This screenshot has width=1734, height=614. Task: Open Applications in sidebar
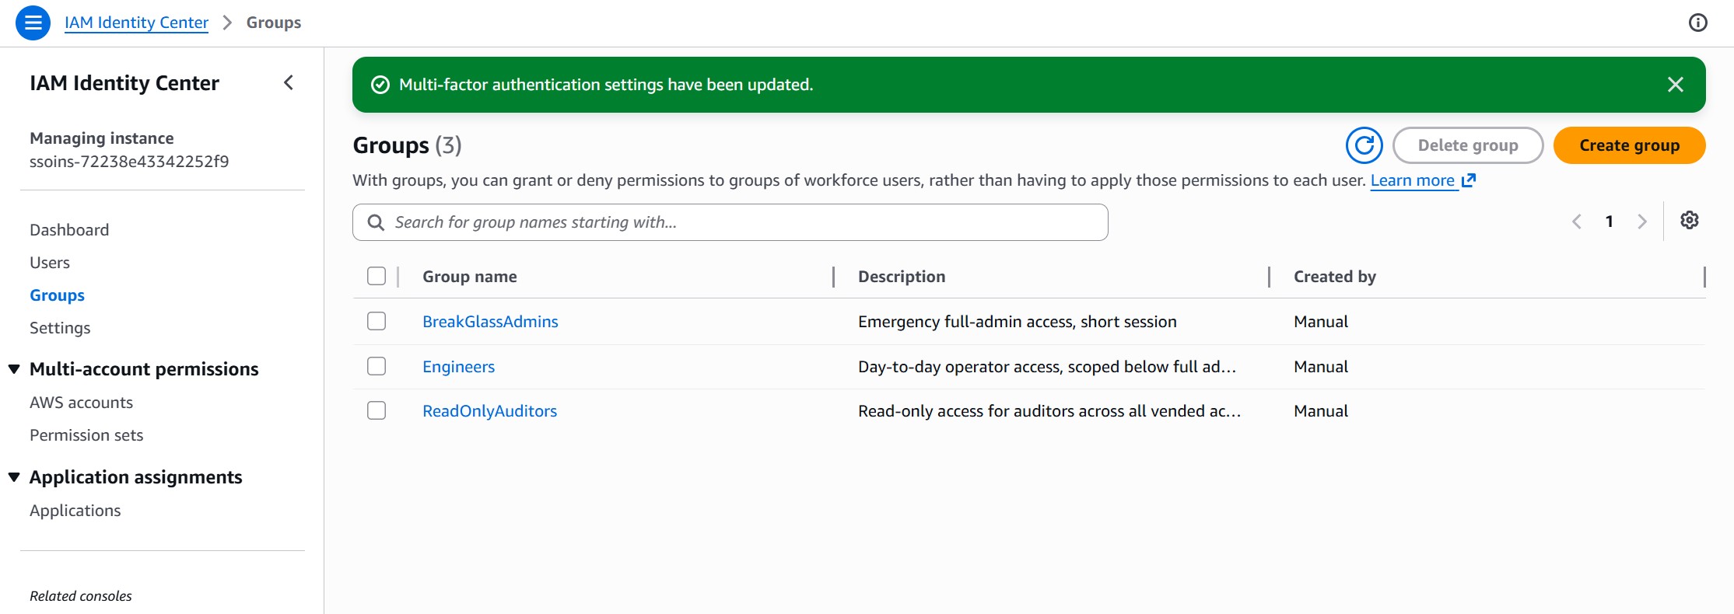pyautogui.click(x=75, y=511)
